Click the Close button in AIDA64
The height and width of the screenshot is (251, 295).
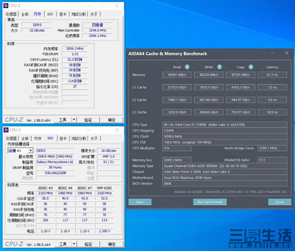click(280, 202)
